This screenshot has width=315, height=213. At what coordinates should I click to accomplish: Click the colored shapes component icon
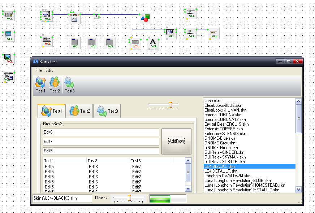(x=145, y=18)
